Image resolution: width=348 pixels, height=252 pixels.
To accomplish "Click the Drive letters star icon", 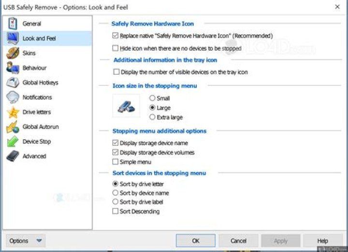I will coord(13,112).
